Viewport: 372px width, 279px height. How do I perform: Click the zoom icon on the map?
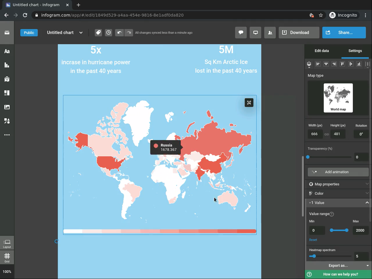click(x=249, y=103)
